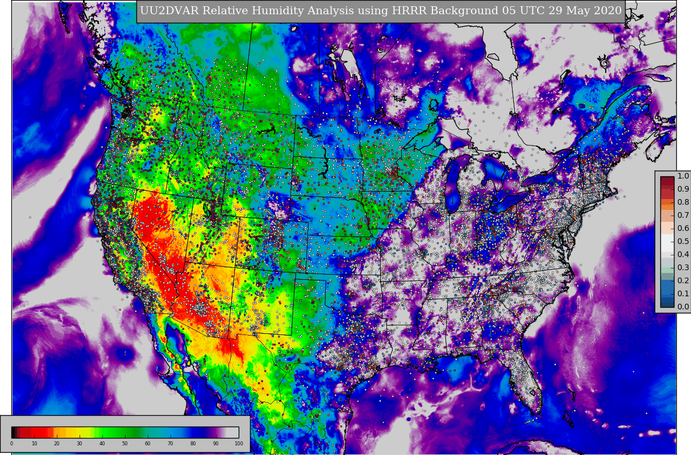
Task: Click the 1.0 tick label on vertical colorbar
Action: (x=683, y=176)
